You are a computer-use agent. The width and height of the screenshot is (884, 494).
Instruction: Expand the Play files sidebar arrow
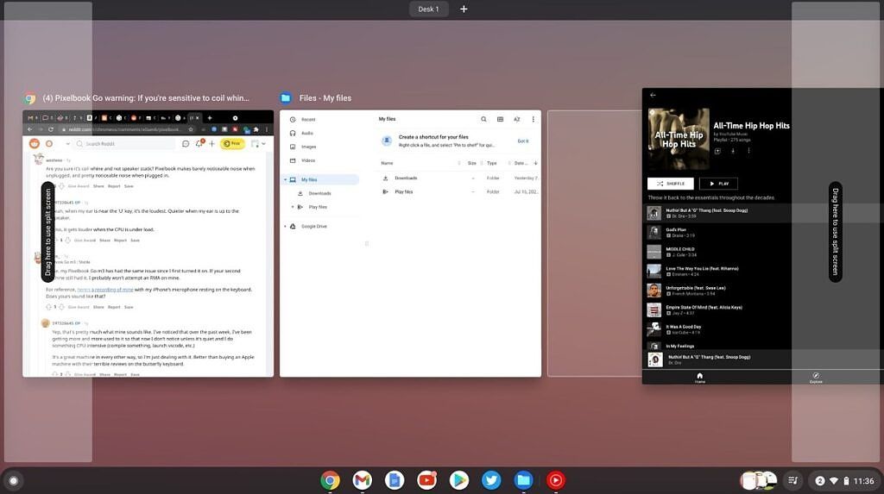[293, 207]
